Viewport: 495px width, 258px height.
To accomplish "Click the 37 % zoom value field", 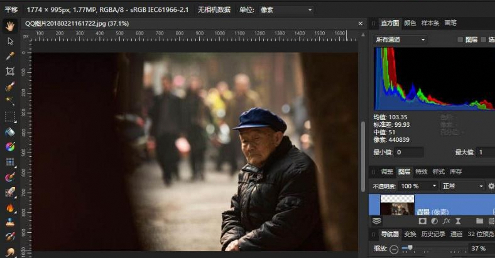I will click(x=481, y=249).
